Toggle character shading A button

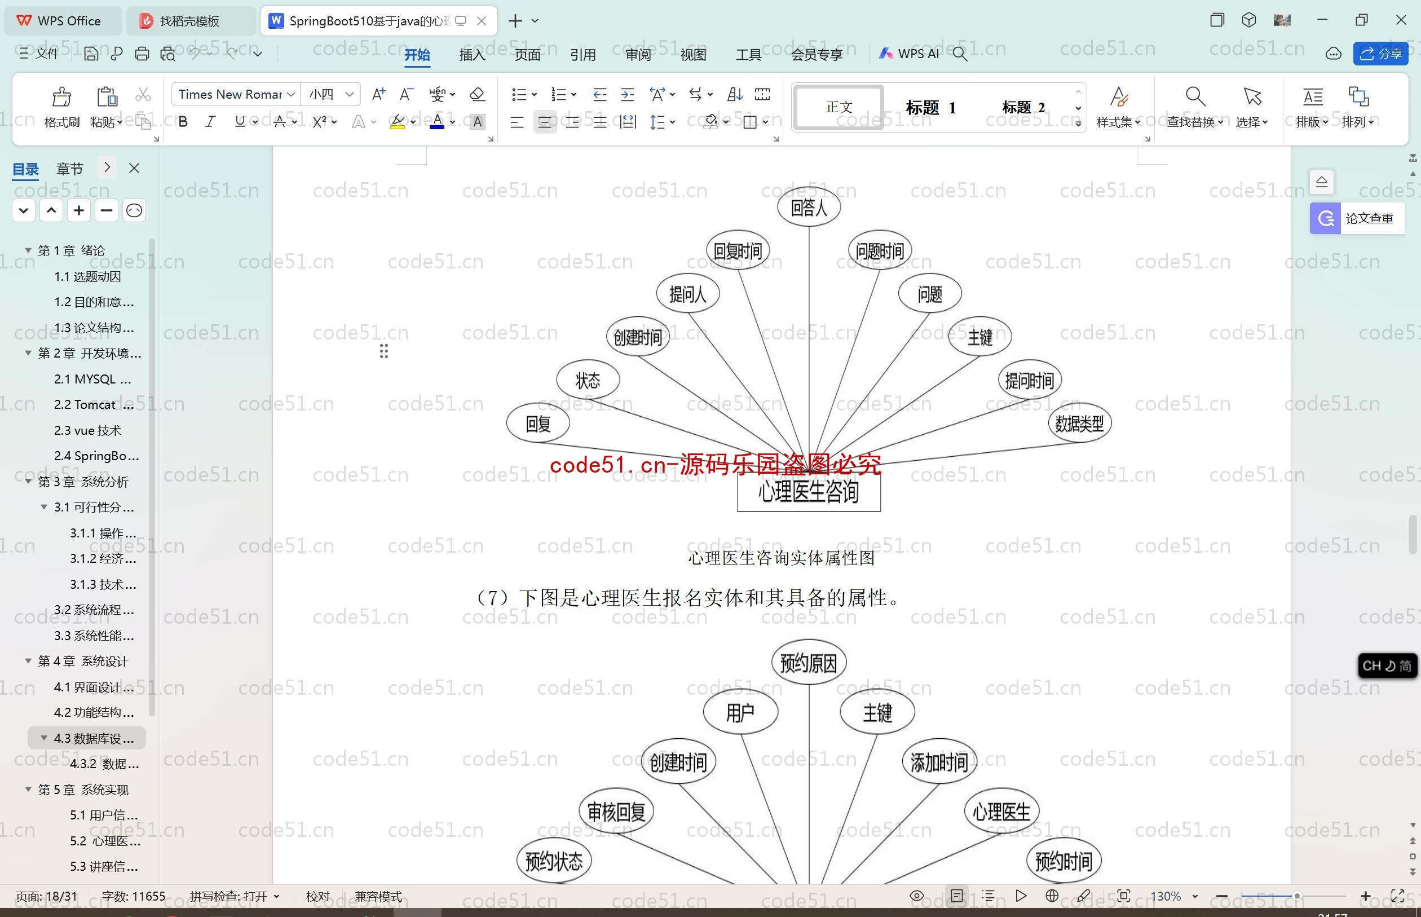(x=477, y=122)
